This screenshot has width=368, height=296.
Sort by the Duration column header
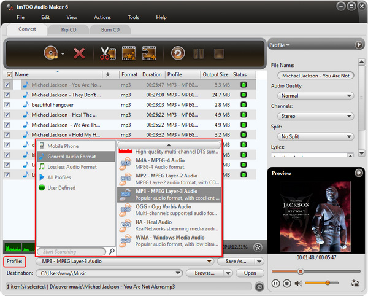(x=152, y=74)
